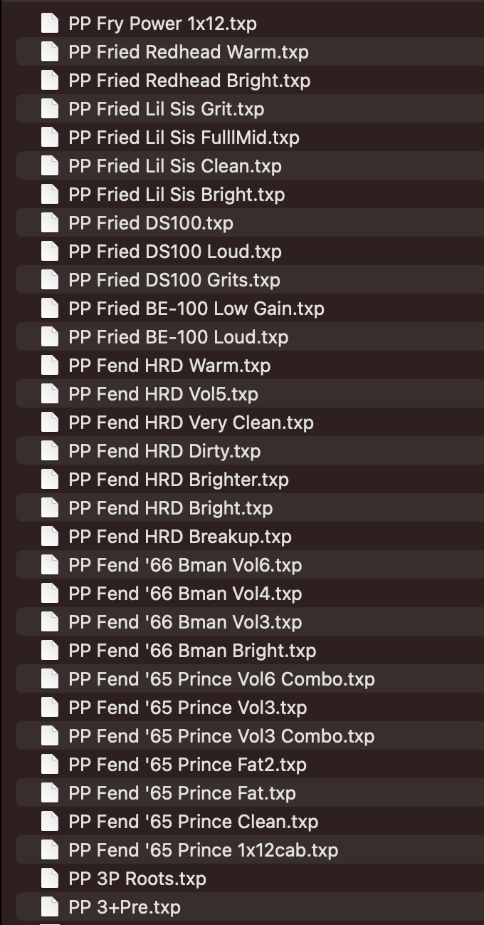Select the file icon for PP 3P Roots.txp
484x925 pixels.
[x=49, y=879]
